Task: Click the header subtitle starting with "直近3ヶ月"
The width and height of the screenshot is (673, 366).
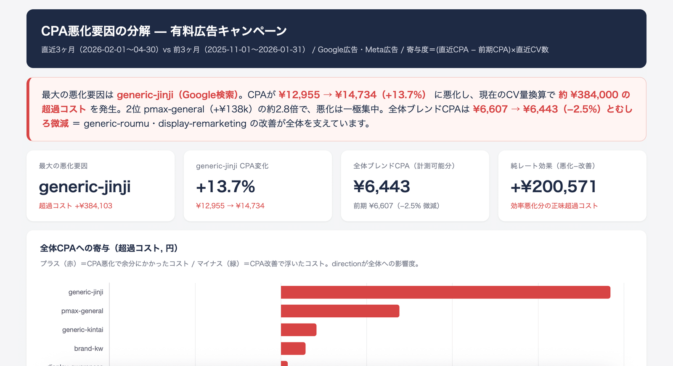Action: tap(295, 50)
